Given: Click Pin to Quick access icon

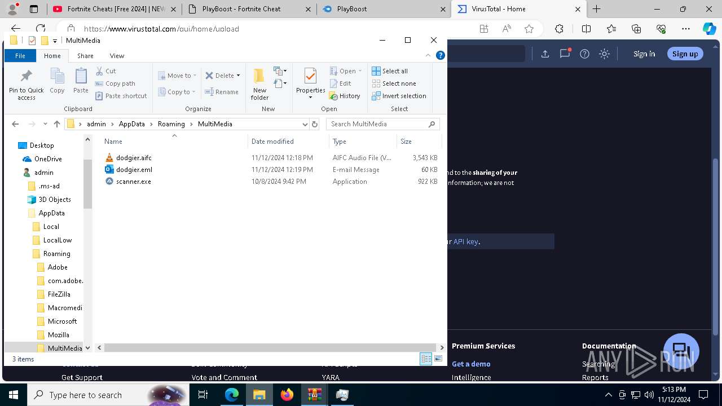Looking at the screenshot, I should (x=26, y=85).
